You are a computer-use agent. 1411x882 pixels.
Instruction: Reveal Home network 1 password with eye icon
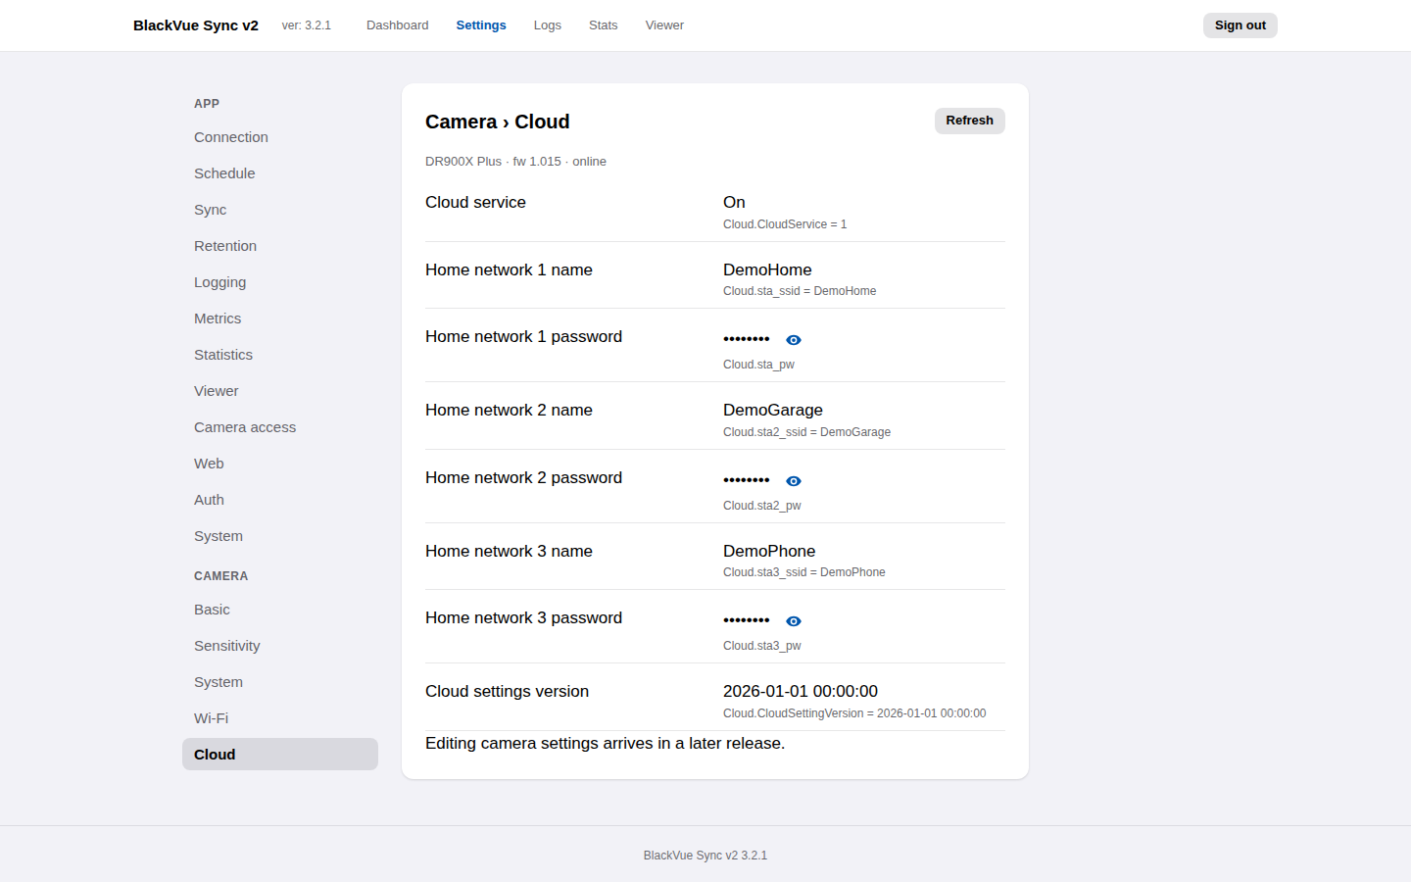point(794,340)
